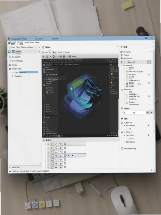
Task: Click the red lips icon in selected bottom row
Action: click(57, 156)
